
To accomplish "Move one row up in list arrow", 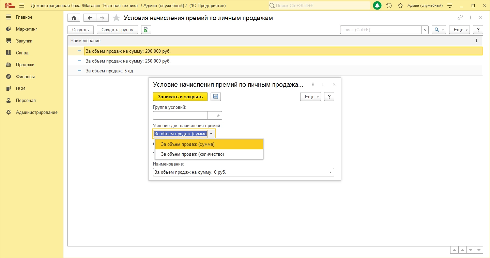I will point(462,250).
